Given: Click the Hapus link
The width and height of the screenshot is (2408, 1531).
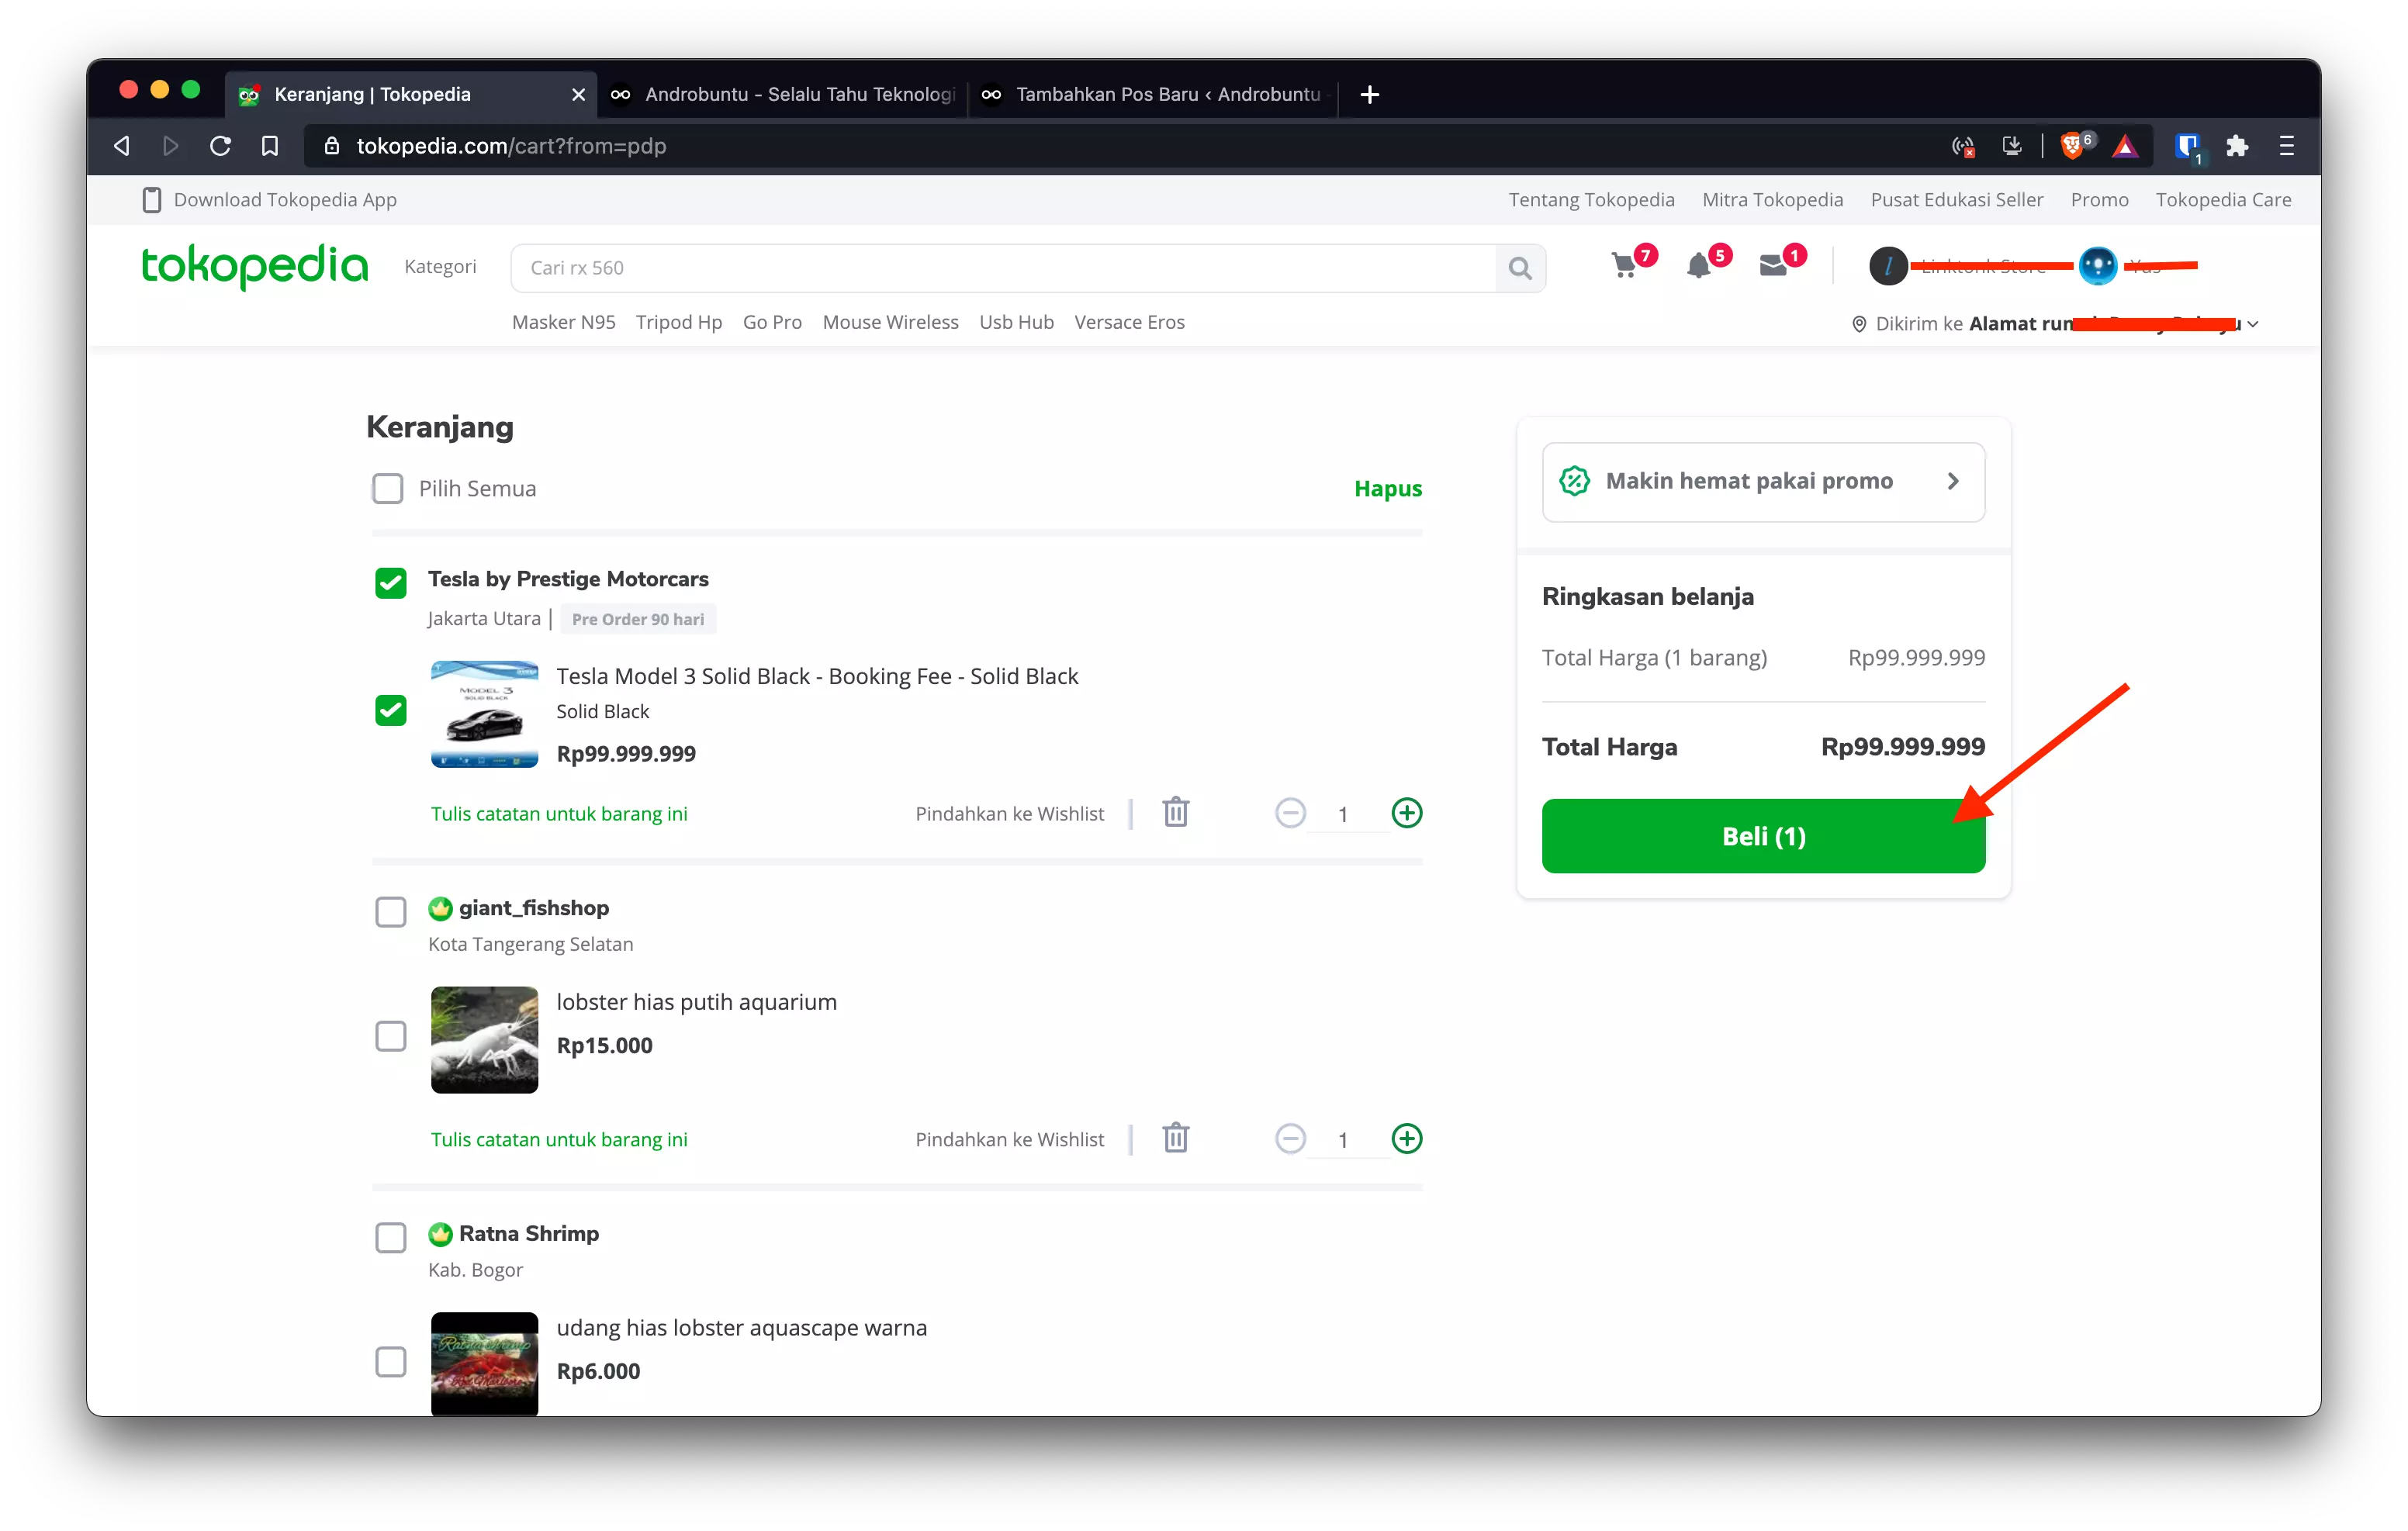Looking at the screenshot, I should [x=1387, y=488].
